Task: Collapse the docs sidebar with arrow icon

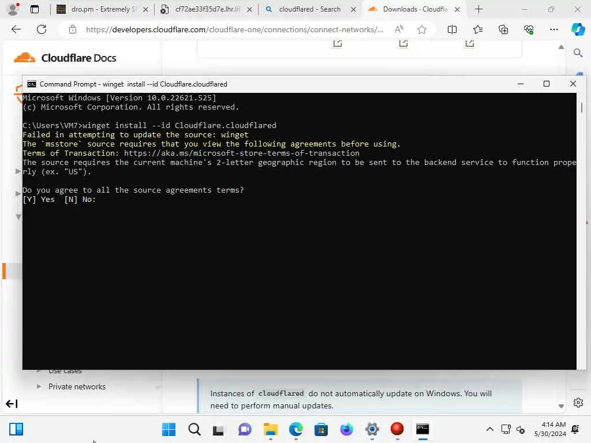Action: [x=12, y=404]
